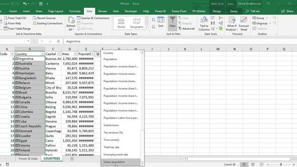297x167 pixels.
Task: Open Existing Connections
Action: pos(47,23)
